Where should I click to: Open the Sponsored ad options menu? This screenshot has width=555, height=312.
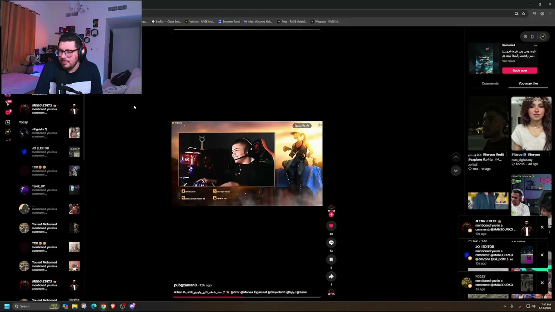click(x=535, y=45)
